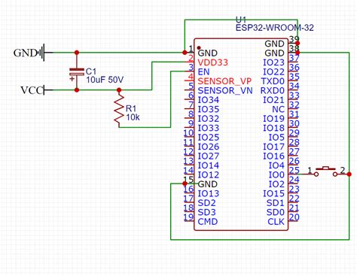Click the IO12 pin label
Screen dimensions: 357x276
[209, 174]
